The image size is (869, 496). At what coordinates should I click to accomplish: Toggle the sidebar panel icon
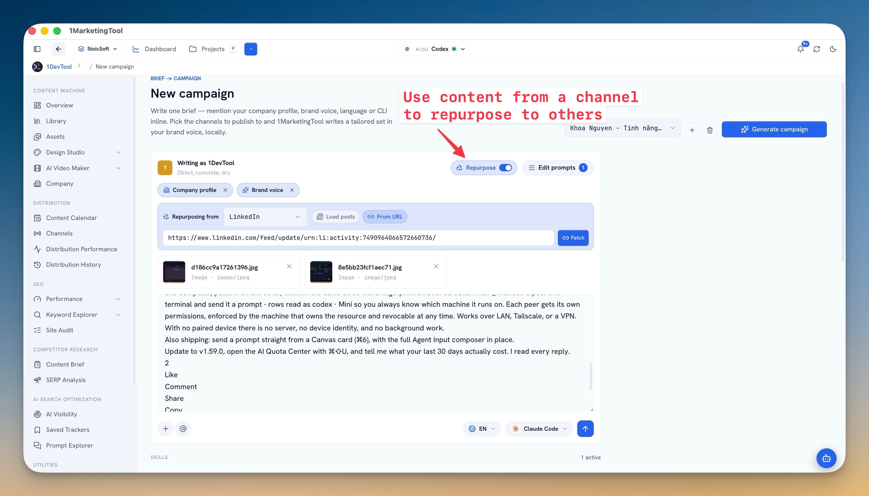[37, 49]
